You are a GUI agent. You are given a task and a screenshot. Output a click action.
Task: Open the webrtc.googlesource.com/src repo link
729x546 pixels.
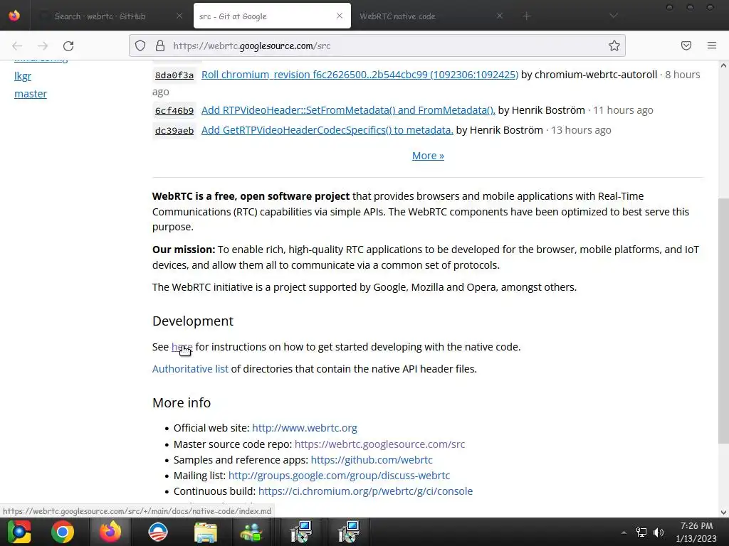(x=380, y=444)
